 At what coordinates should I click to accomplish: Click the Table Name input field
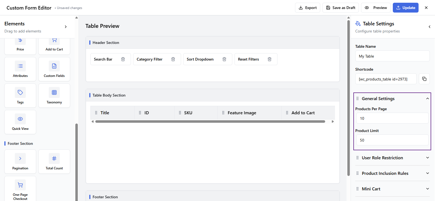coord(392,56)
